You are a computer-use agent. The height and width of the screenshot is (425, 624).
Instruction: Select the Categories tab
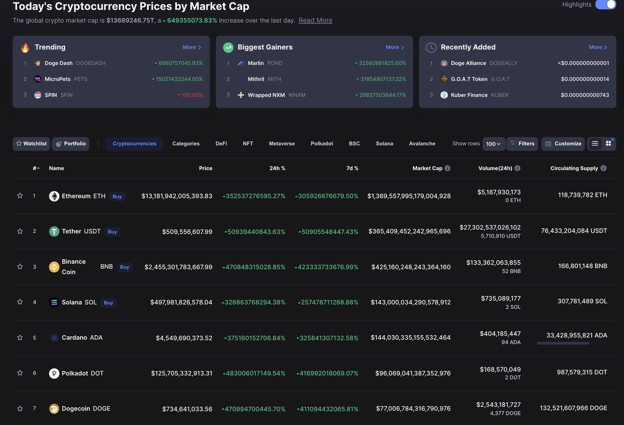coord(186,144)
